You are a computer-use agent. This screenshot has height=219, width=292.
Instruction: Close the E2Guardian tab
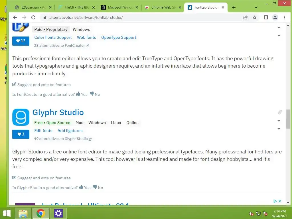(50, 7)
